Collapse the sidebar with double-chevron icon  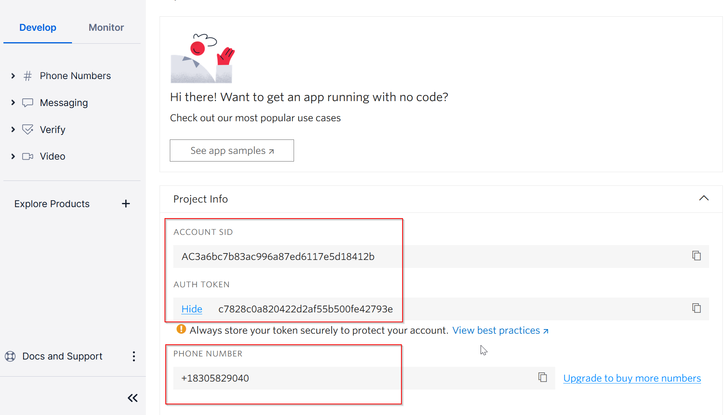point(133,398)
